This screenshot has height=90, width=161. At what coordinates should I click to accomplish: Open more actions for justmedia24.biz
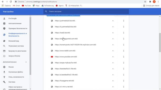coord(124,21)
